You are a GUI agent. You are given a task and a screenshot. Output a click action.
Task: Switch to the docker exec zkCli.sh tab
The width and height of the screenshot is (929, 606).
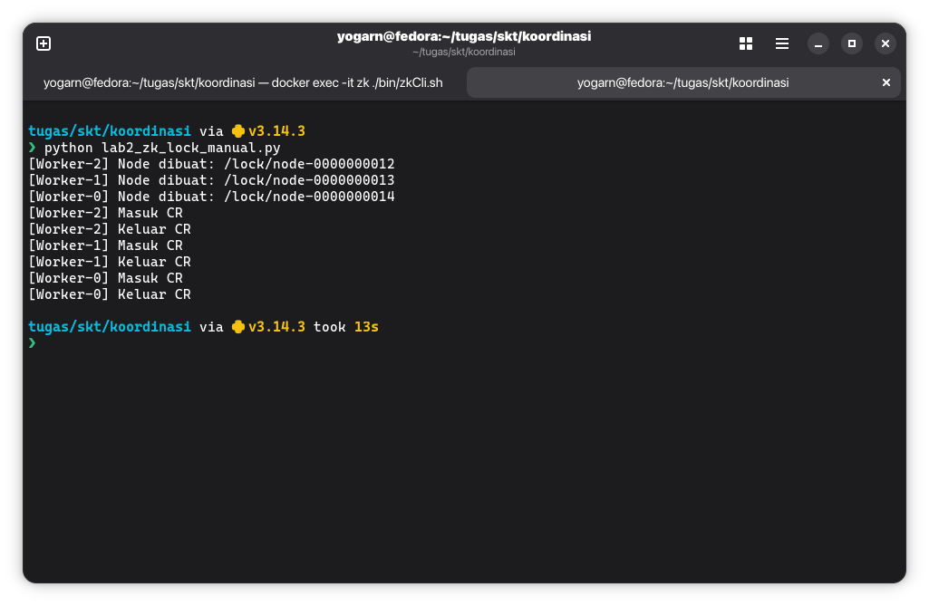coord(243,83)
